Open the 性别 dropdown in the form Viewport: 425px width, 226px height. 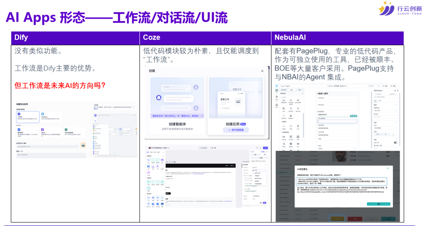336,148
